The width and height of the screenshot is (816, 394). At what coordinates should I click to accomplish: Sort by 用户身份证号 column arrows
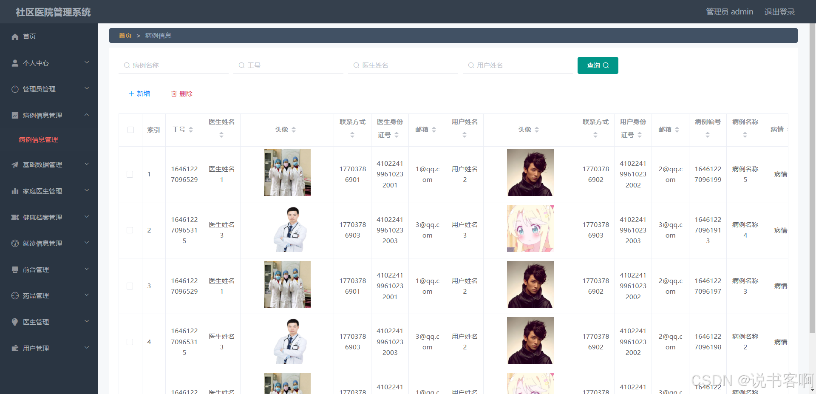(x=640, y=135)
